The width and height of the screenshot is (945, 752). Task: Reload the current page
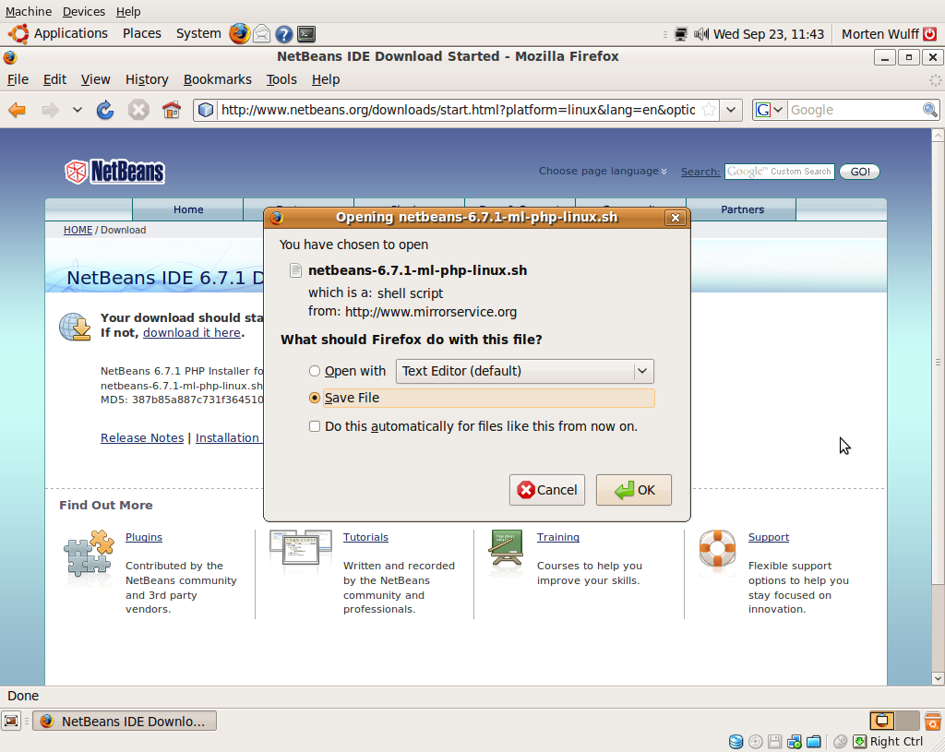(105, 110)
